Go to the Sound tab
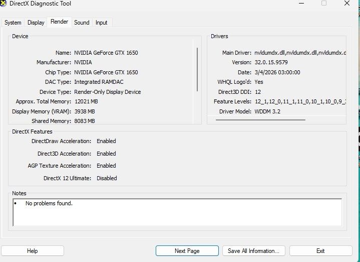Viewport: 360px width, 262px height. pyautogui.click(x=82, y=23)
